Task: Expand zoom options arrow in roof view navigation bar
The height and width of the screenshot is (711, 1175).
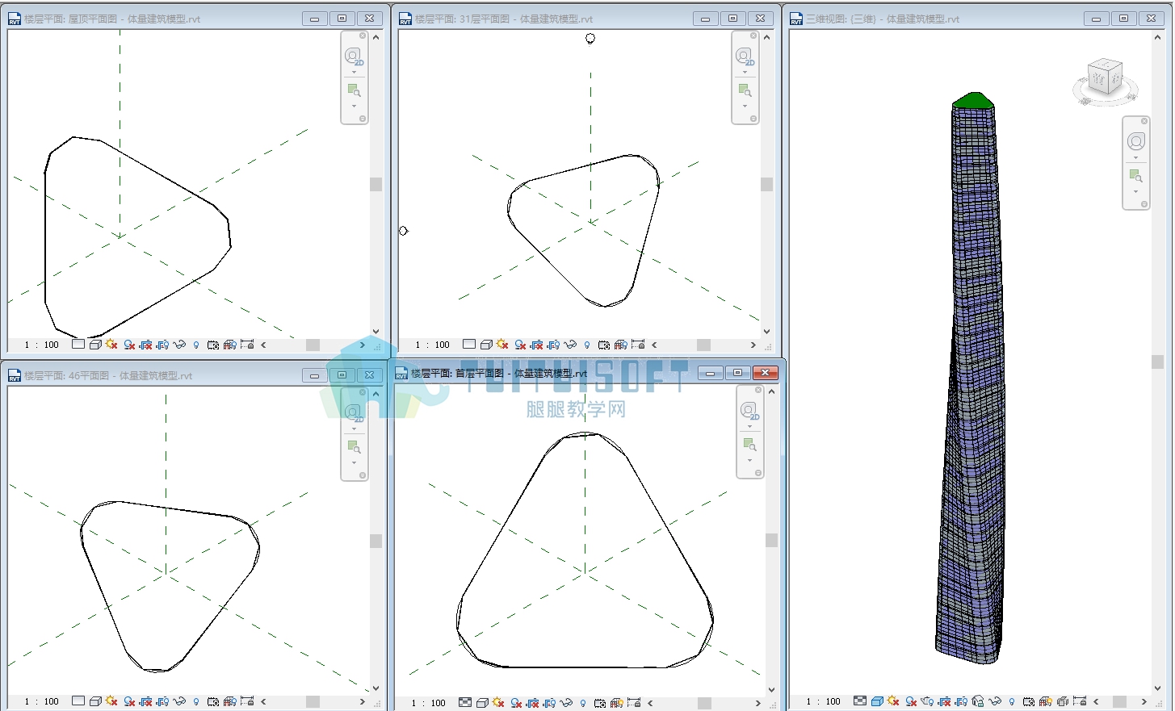Action: 354,107
